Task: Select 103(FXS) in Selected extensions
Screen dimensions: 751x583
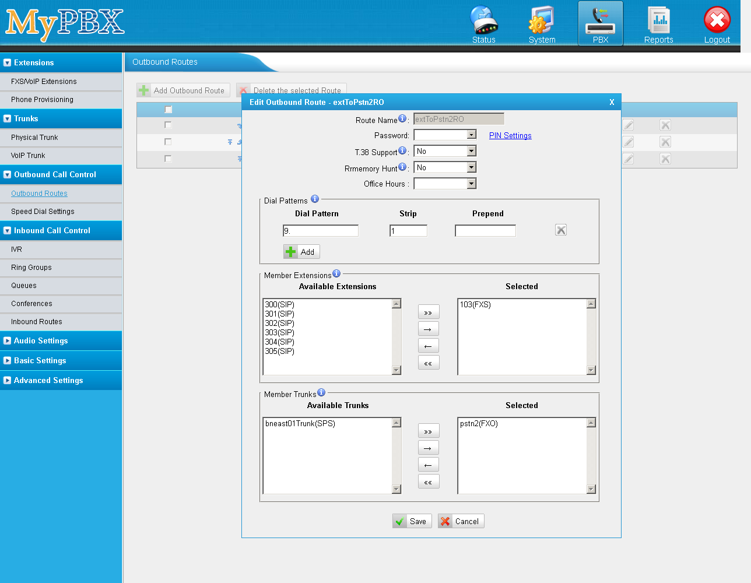Action: (x=475, y=304)
